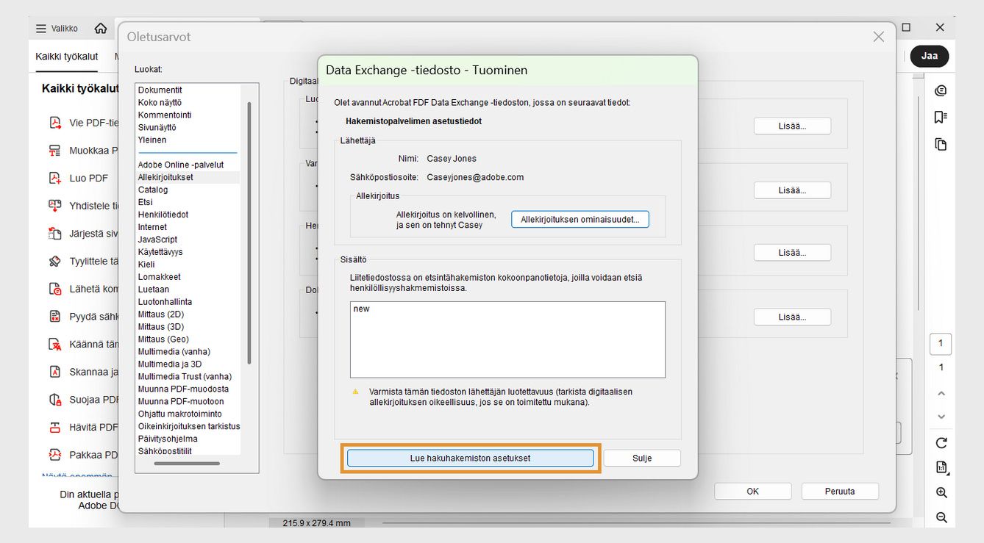Select the Tyylittele tool icon
Screen dimensions: 984x543
[x=54, y=261]
